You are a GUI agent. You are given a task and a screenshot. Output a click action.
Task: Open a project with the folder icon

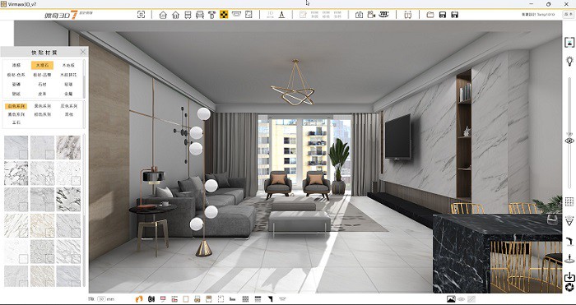(430, 15)
